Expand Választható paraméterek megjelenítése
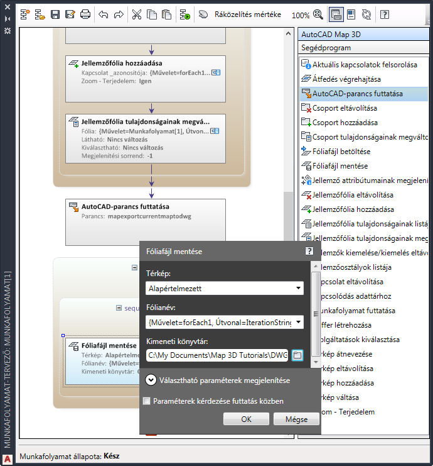The image size is (433, 466). click(151, 380)
